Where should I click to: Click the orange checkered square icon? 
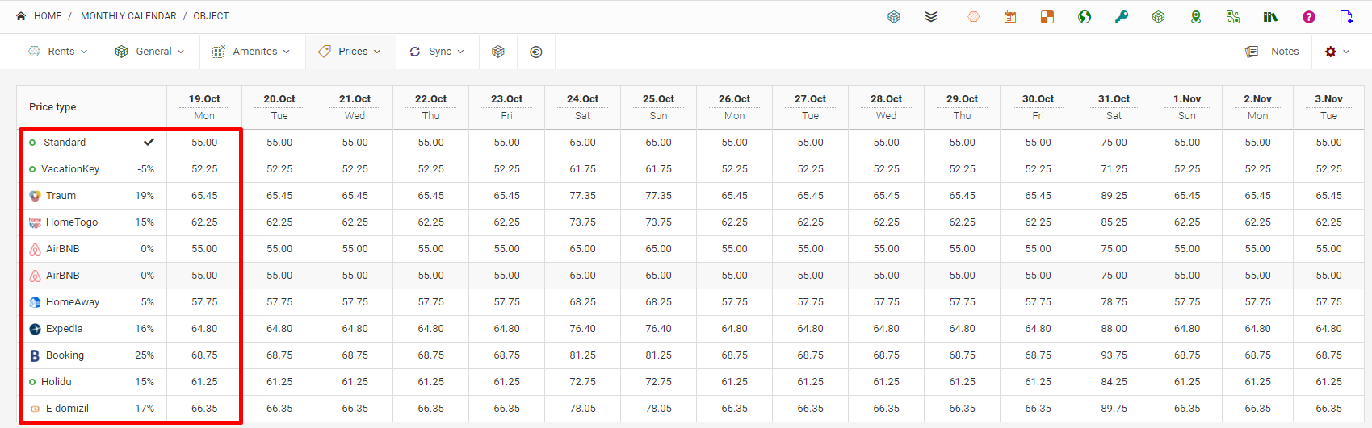1047,16
